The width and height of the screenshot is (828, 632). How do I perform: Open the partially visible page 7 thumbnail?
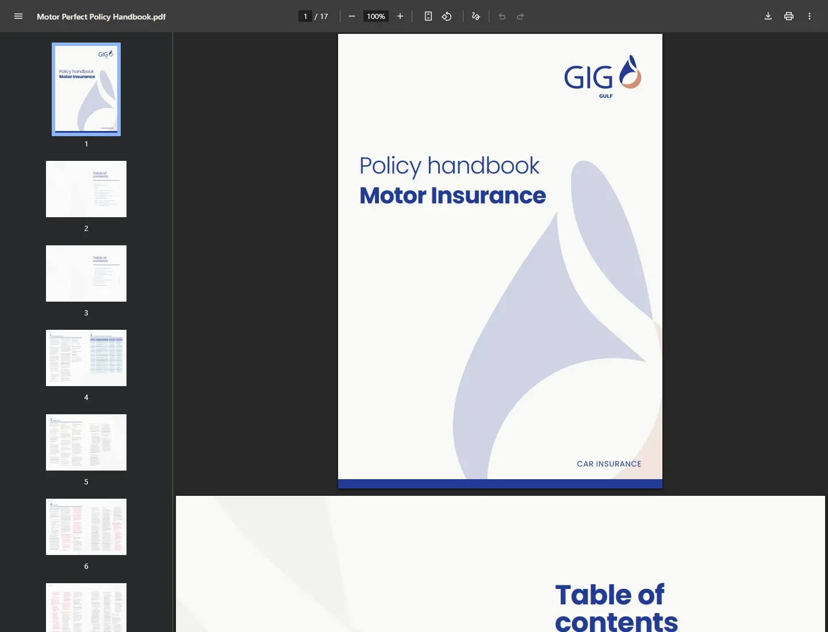point(86,607)
